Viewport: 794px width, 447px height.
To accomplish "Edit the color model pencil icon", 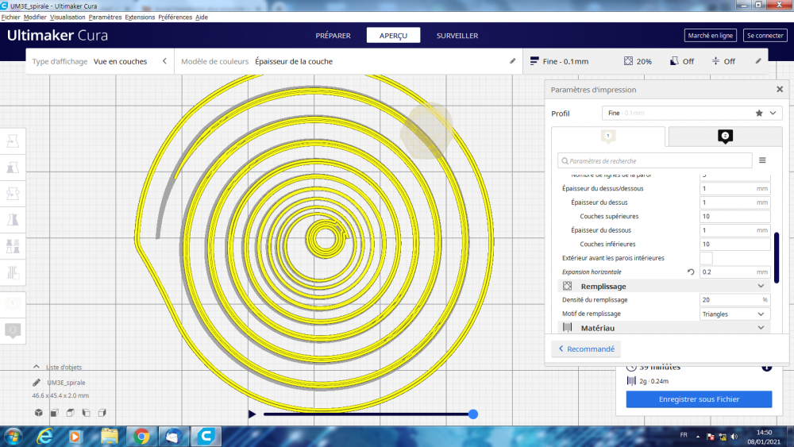I will pyautogui.click(x=512, y=61).
